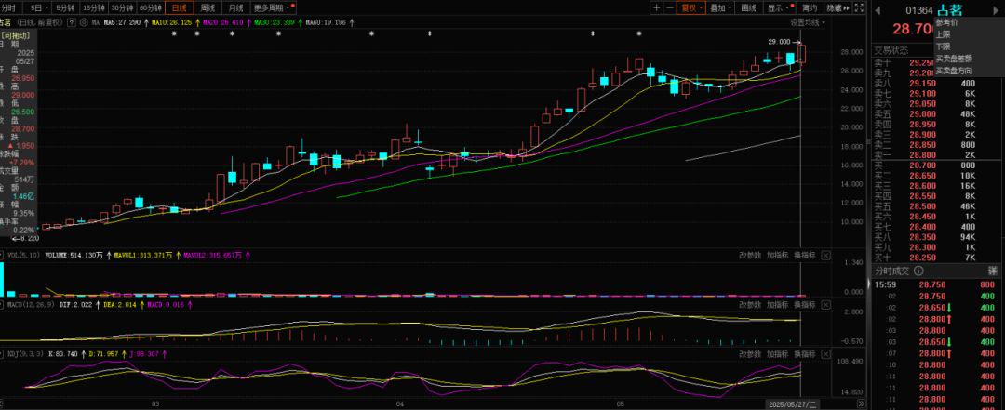The height and width of the screenshot is (410, 1005).
Task: Select the 周线 weekly tab
Action: point(207,7)
